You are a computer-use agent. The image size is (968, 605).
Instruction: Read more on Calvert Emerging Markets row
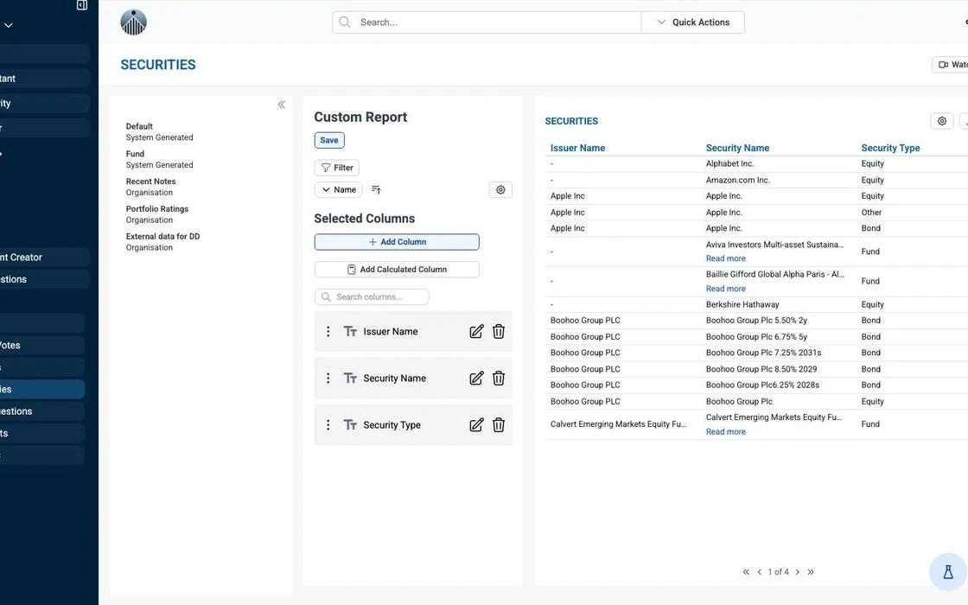pyautogui.click(x=725, y=432)
